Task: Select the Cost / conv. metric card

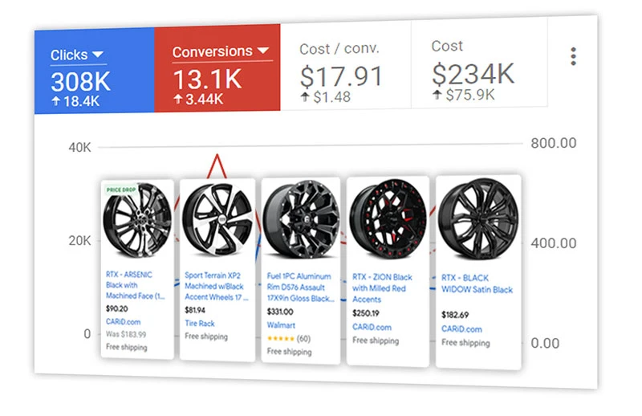Action: tap(345, 65)
